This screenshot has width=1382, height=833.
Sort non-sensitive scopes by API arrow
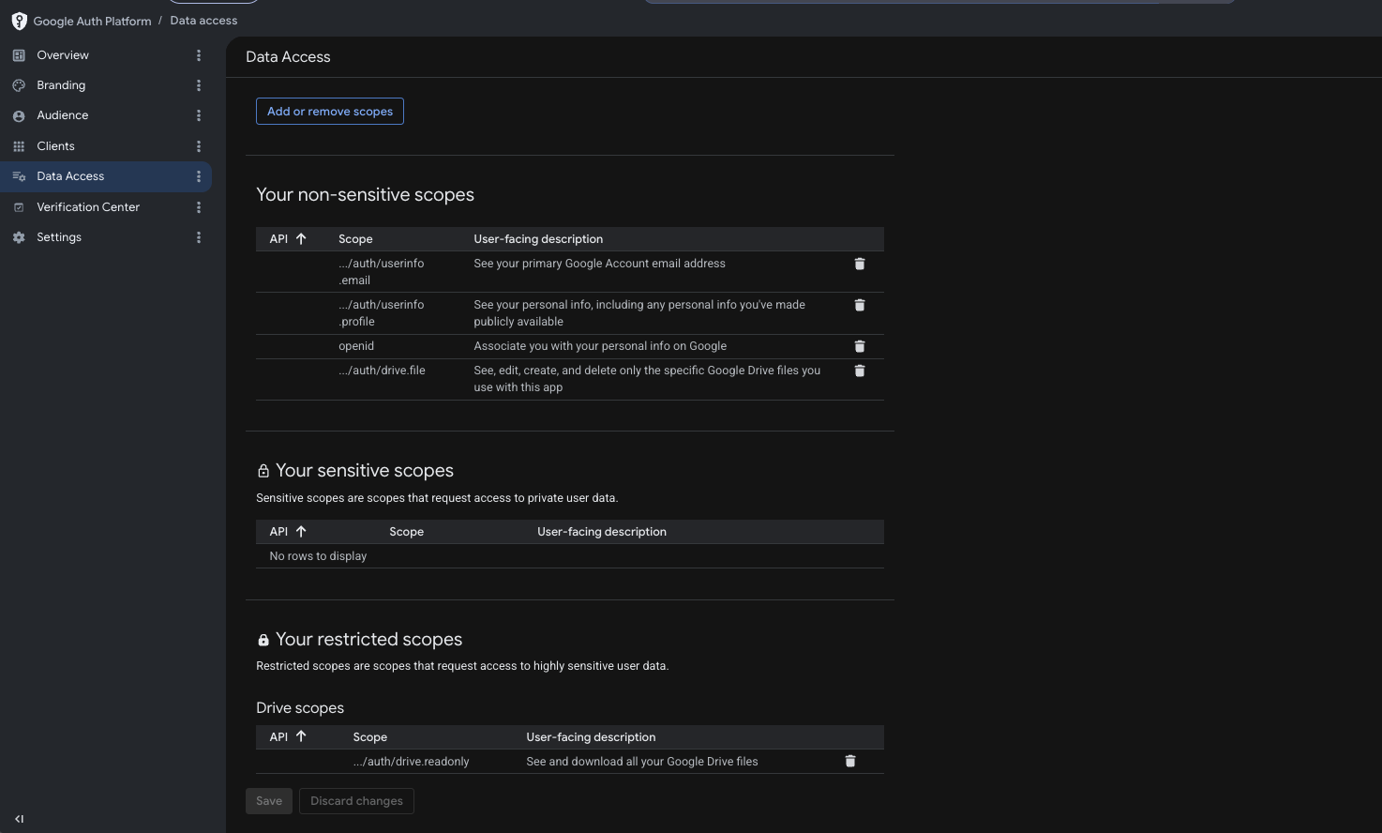coord(301,239)
